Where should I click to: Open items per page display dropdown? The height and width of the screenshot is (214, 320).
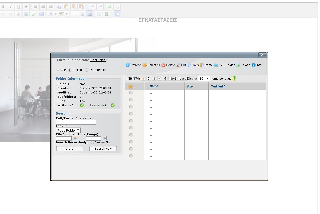(x=204, y=78)
